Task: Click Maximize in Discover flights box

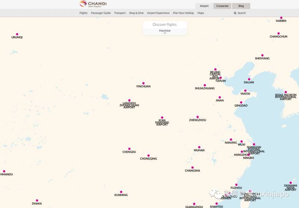Action: 165,30
